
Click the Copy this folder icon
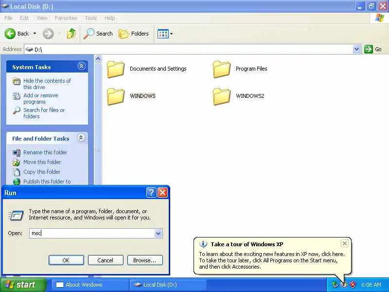click(17, 172)
